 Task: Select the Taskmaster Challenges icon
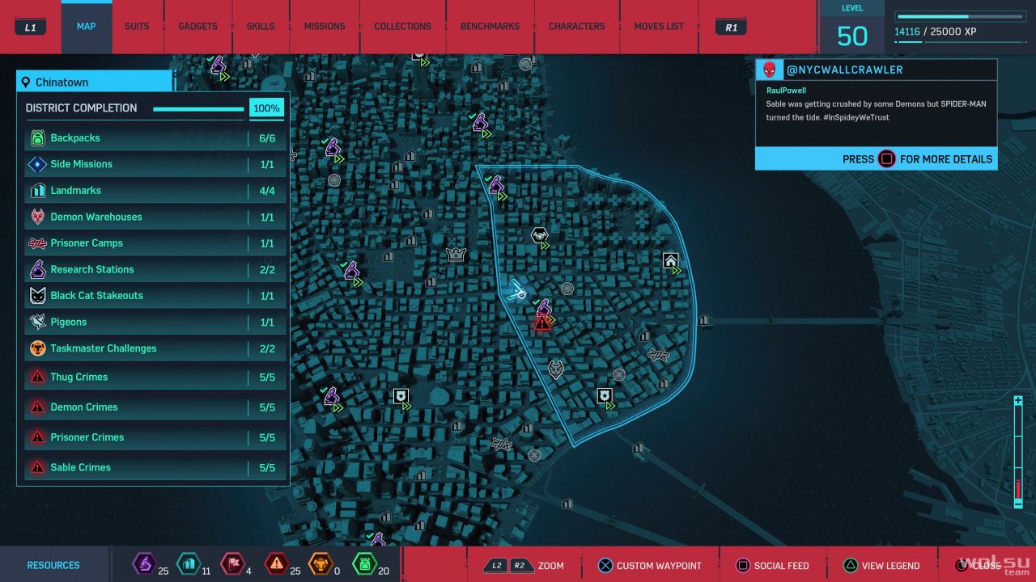click(x=37, y=348)
